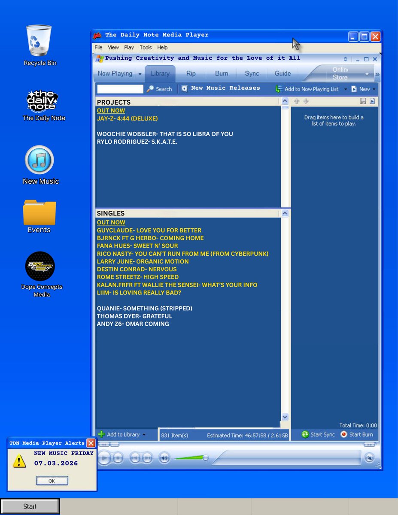Stop playback
The height and width of the screenshot is (515, 398).
pos(119,458)
